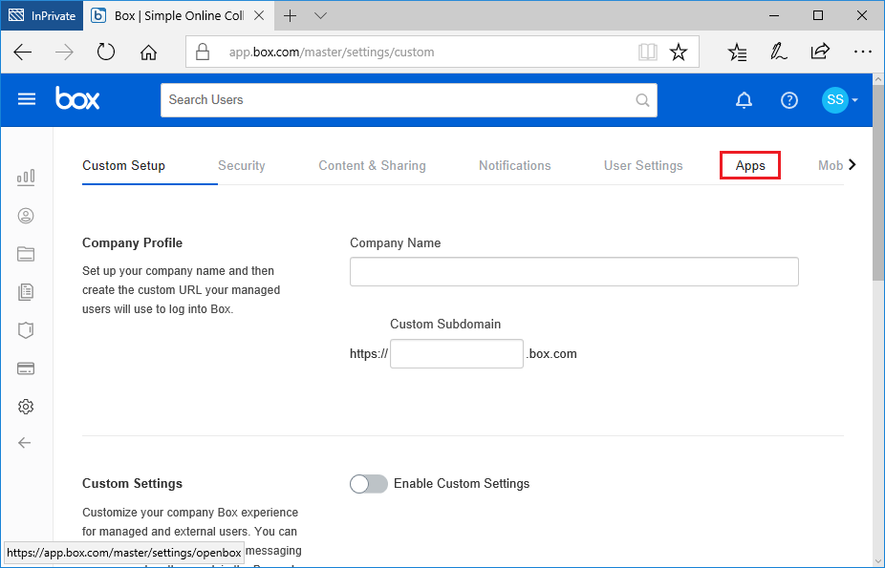This screenshot has width=885, height=568.
Task: Click the back arrow in sidebar
Action: click(x=25, y=443)
